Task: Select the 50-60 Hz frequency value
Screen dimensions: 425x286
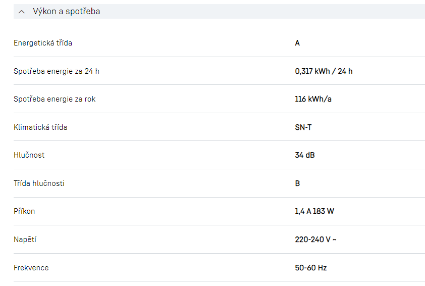Action: pos(311,268)
